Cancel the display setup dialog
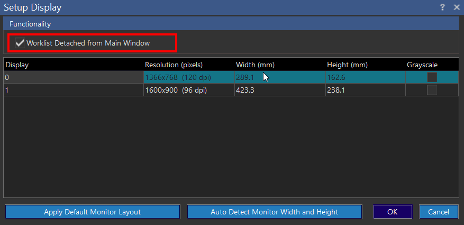Screen dimensions: 464x225 click(439, 212)
